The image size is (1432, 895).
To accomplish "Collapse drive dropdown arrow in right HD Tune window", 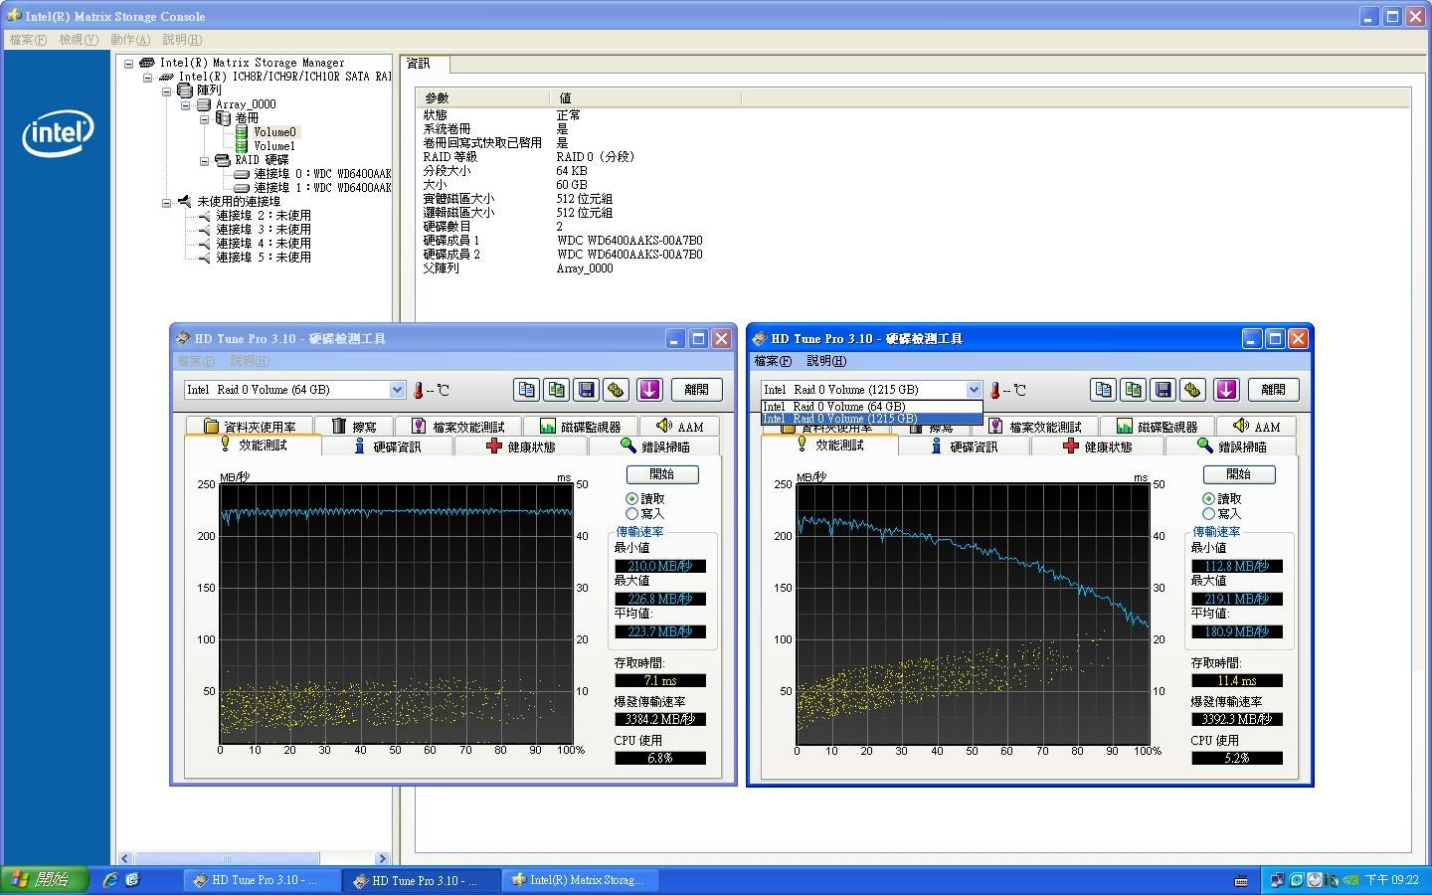I will point(974,390).
